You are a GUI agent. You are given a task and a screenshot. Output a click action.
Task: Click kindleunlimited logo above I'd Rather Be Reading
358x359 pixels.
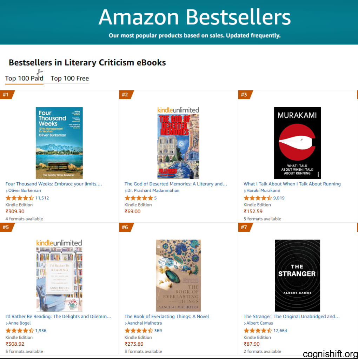click(59, 243)
